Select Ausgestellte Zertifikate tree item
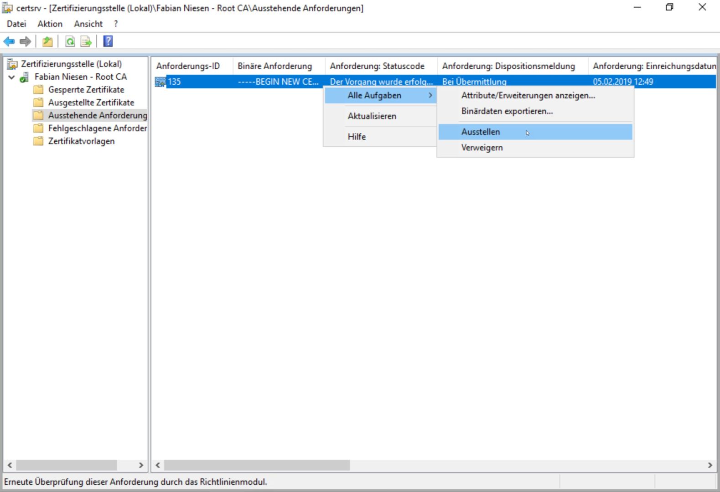This screenshot has width=720, height=492. (x=91, y=102)
